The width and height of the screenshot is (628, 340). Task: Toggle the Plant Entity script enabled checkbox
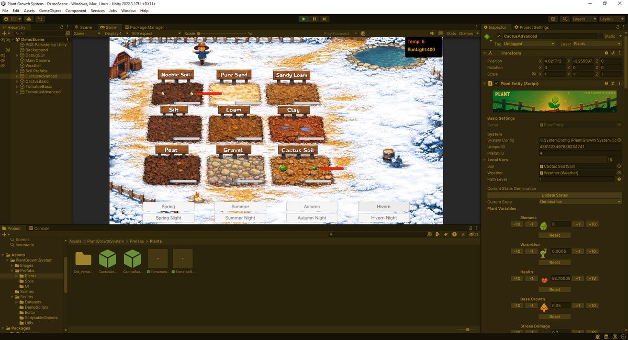[x=497, y=83]
